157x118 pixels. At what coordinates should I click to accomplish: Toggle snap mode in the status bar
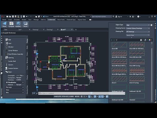point(84,96)
